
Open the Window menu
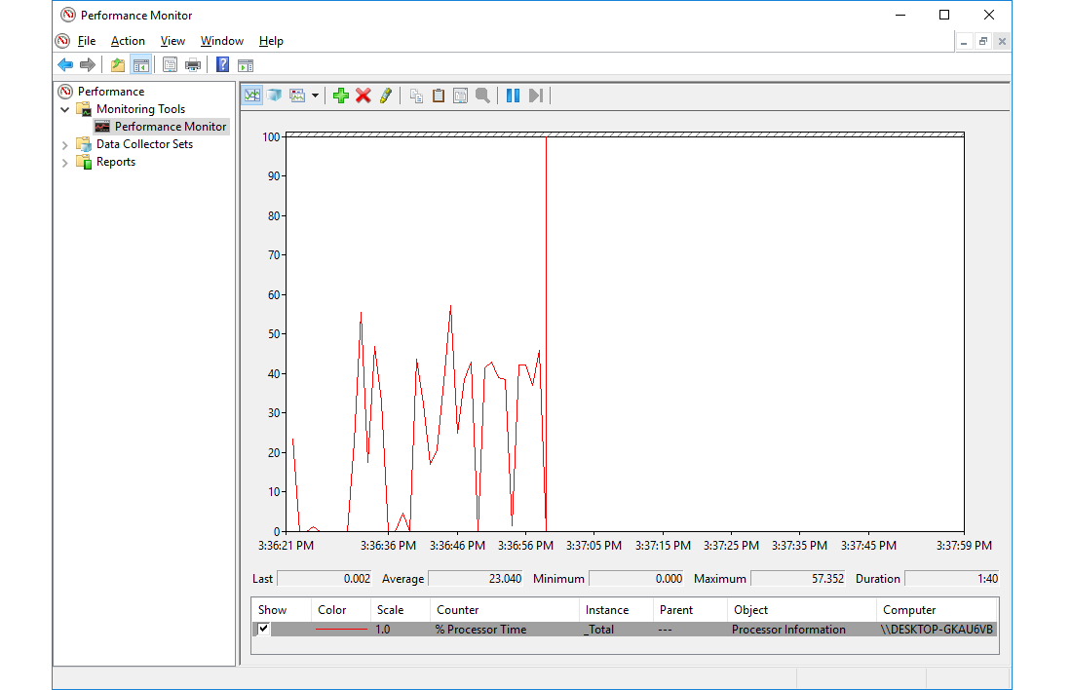[221, 41]
